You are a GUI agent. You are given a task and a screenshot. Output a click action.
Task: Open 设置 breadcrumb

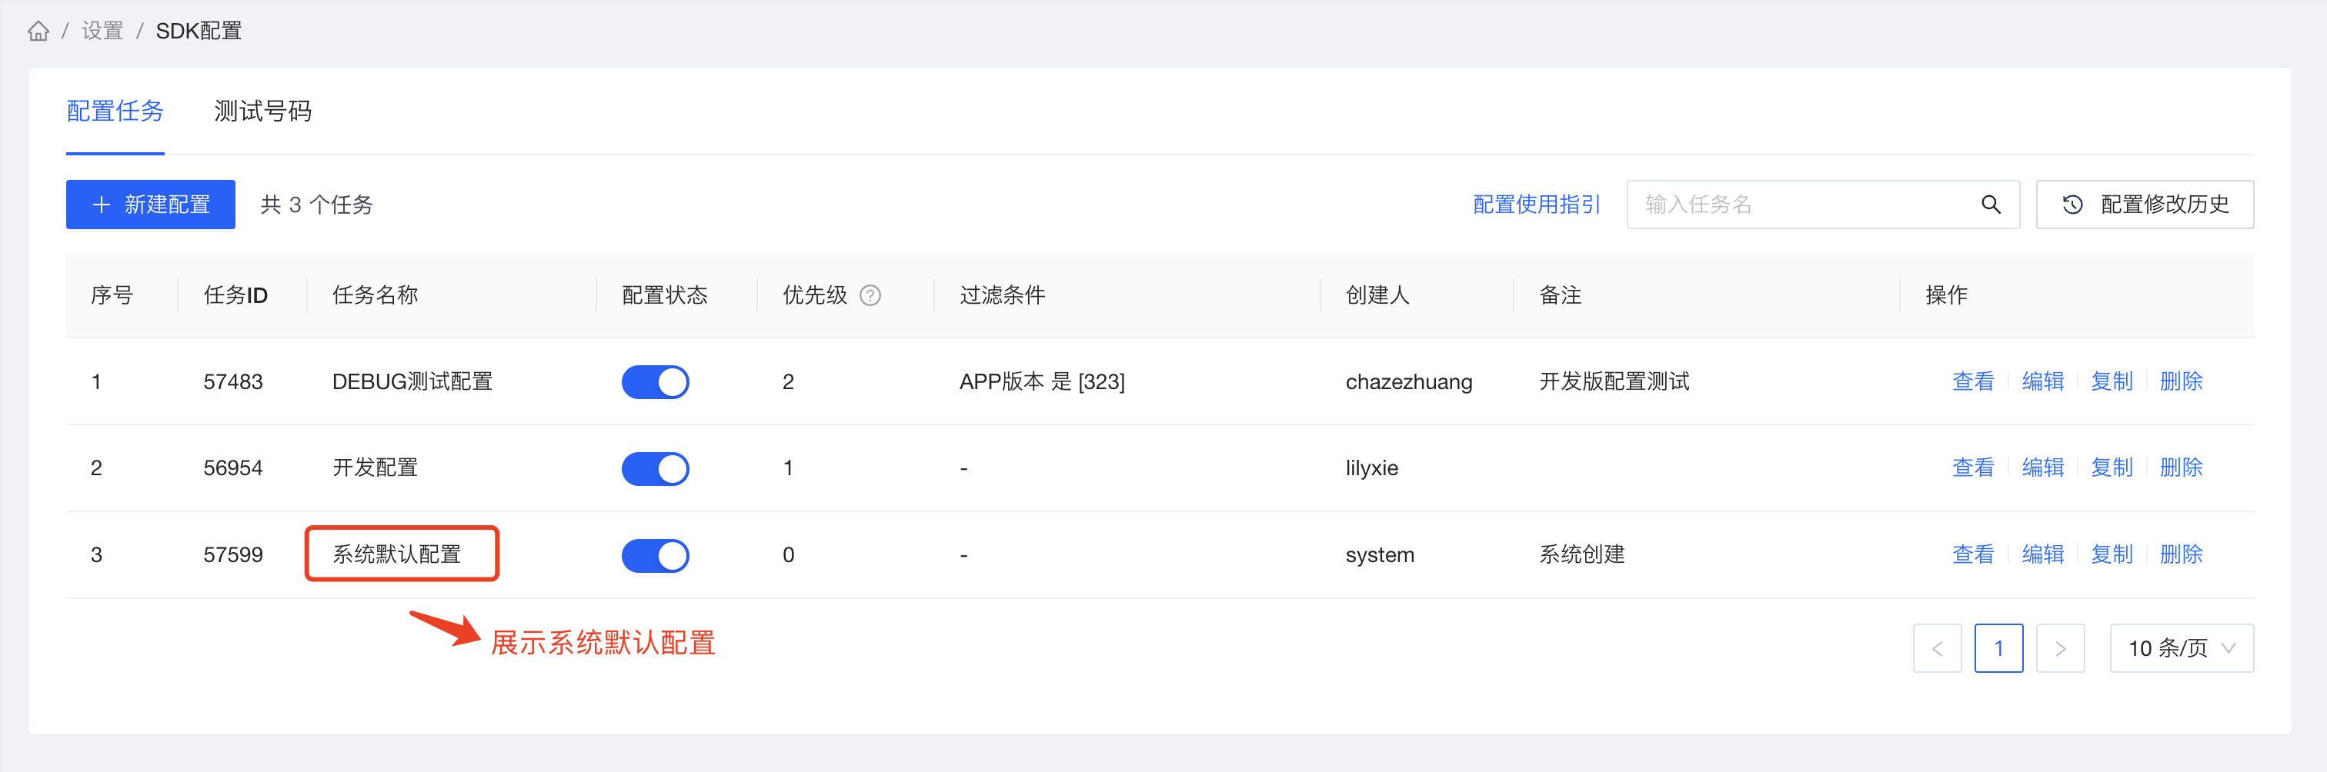coord(102,32)
